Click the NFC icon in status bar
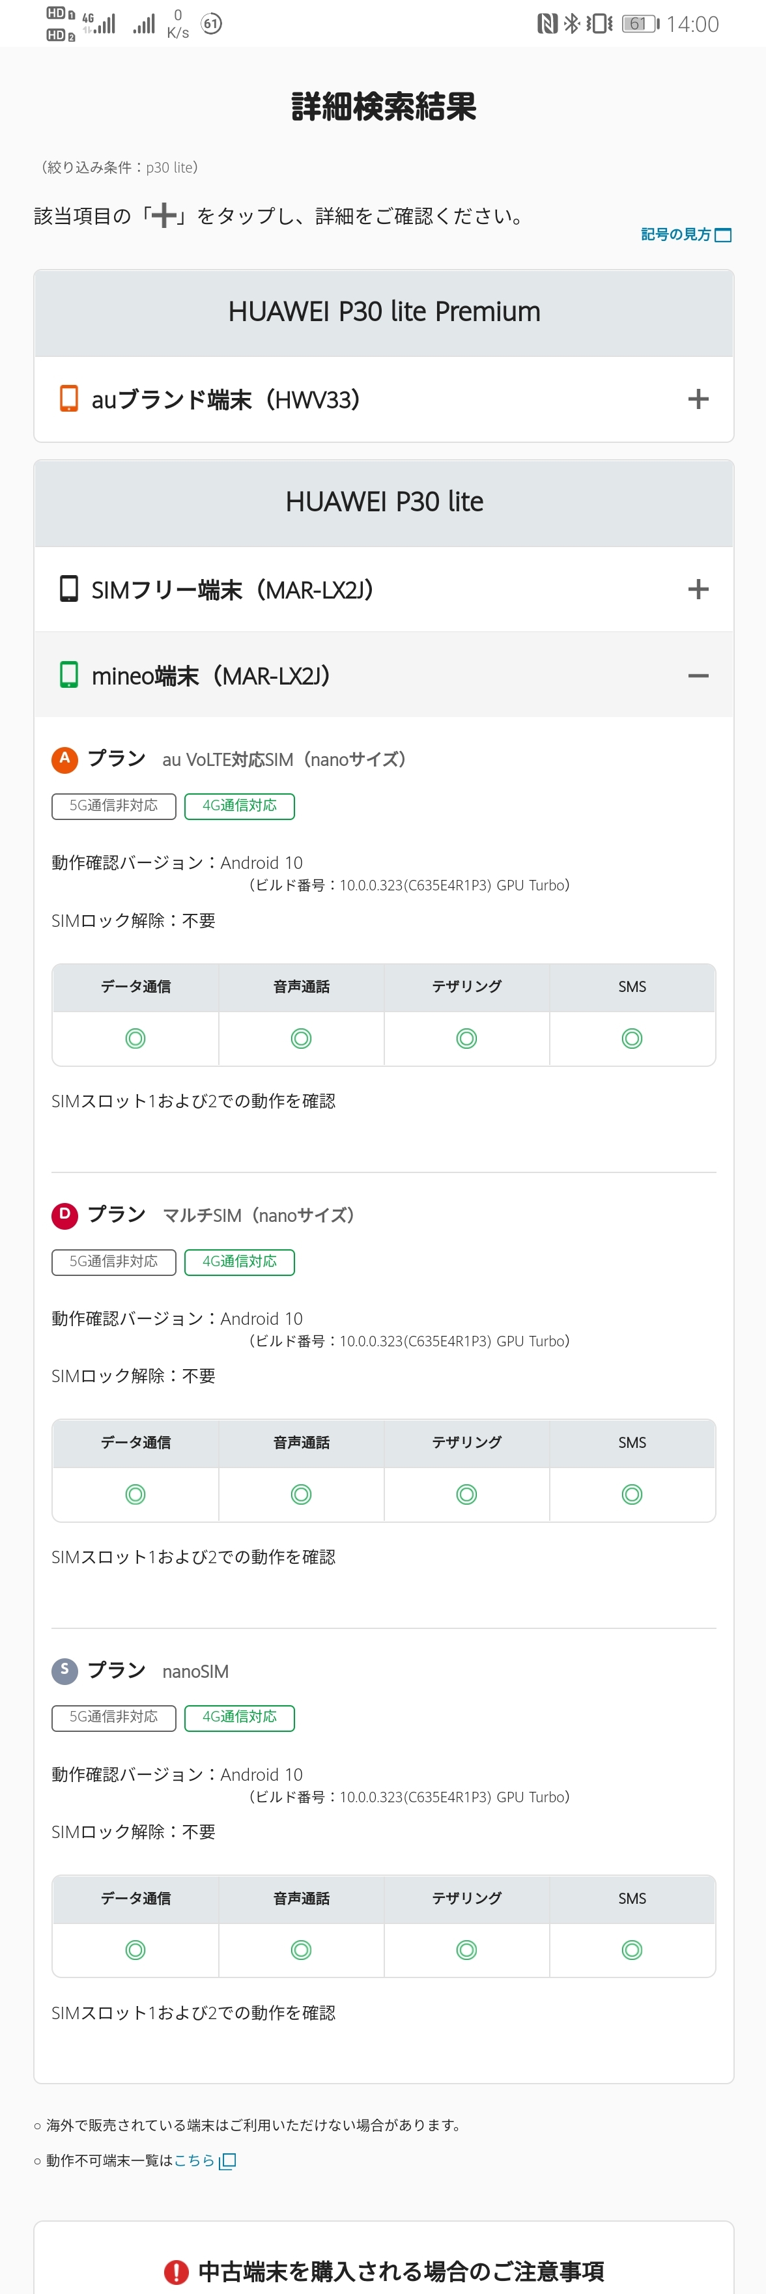This screenshot has height=2294, width=766. [547, 24]
